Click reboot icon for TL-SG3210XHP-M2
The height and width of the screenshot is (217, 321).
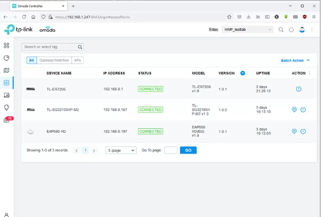point(303,110)
